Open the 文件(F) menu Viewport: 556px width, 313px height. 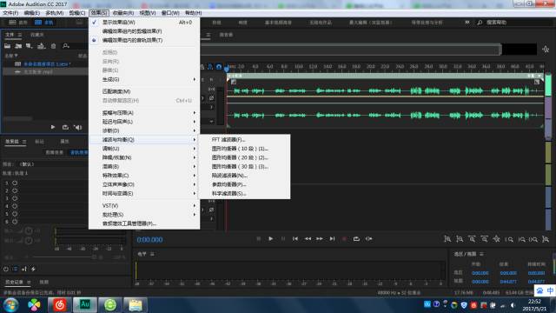pos(10,13)
